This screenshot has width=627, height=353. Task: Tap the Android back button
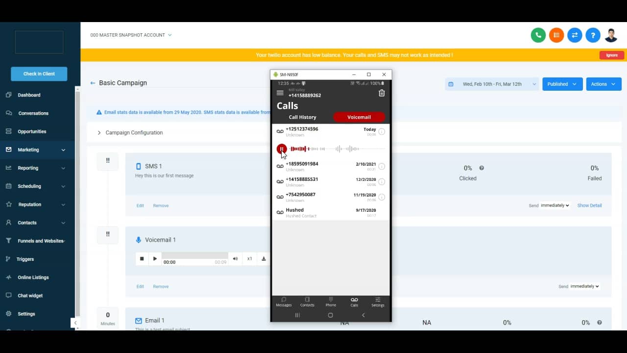pyautogui.click(x=363, y=315)
